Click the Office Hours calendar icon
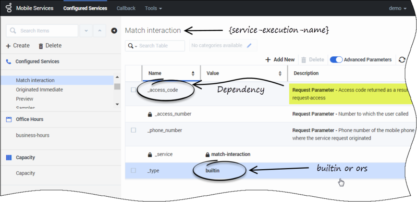This screenshot has width=417, height=202. coord(9,119)
